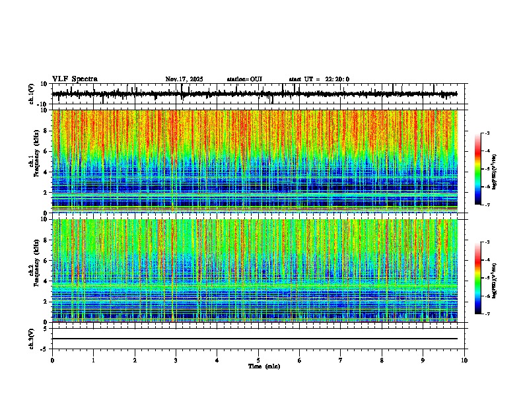The image size is (523, 404).
Task: Click the "-7" label on ch.2 color bar
Action: 487,314
